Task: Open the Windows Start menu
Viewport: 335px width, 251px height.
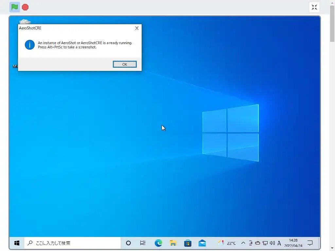Action: pos(17,243)
